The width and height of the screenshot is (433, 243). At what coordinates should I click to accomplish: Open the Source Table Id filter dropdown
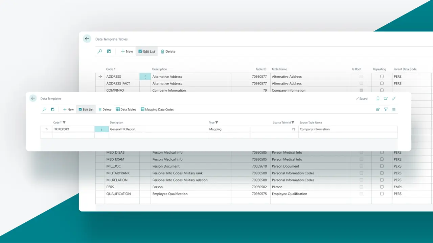pos(293,123)
